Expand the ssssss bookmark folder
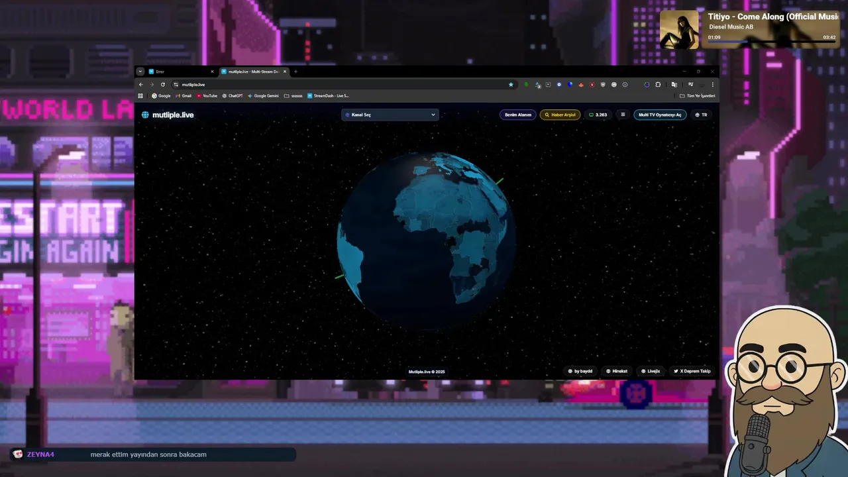The image size is (848, 477). point(293,95)
